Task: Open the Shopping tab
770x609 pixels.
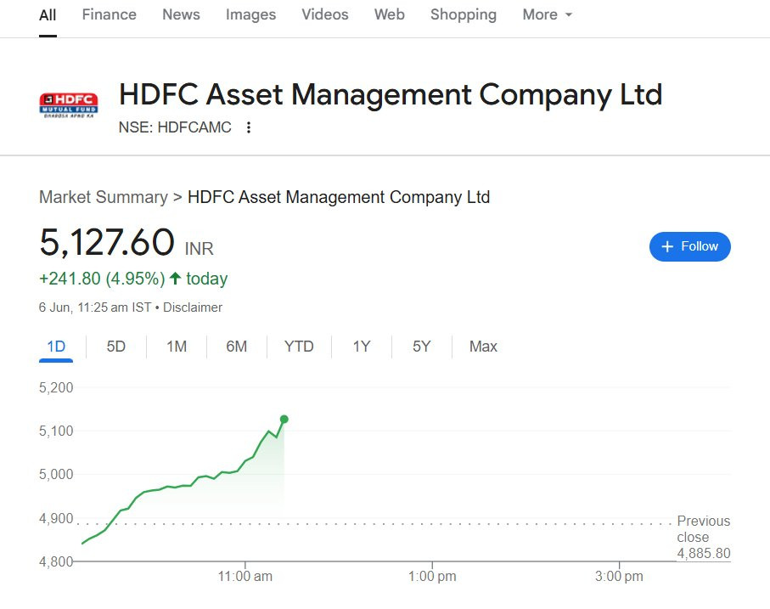Action: [464, 14]
